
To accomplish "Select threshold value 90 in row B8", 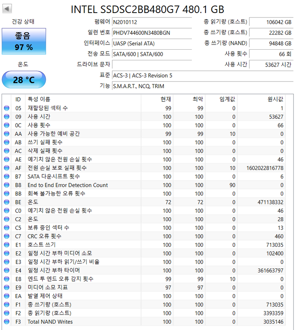I will coord(232,185).
